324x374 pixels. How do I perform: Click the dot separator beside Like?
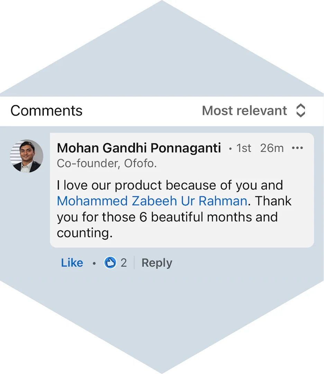pyautogui.click(x=94, y=263)
